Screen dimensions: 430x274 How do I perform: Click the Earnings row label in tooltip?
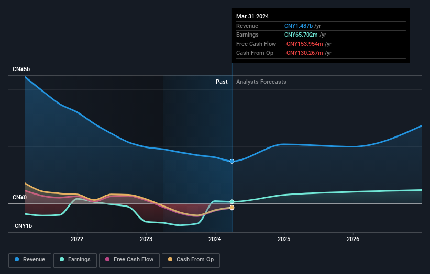click(247, 35)
